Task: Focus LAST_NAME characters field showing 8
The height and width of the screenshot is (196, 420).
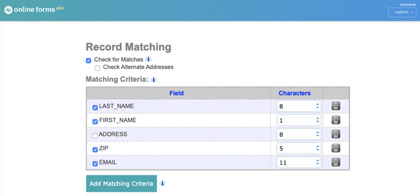Action: (299, 106)
